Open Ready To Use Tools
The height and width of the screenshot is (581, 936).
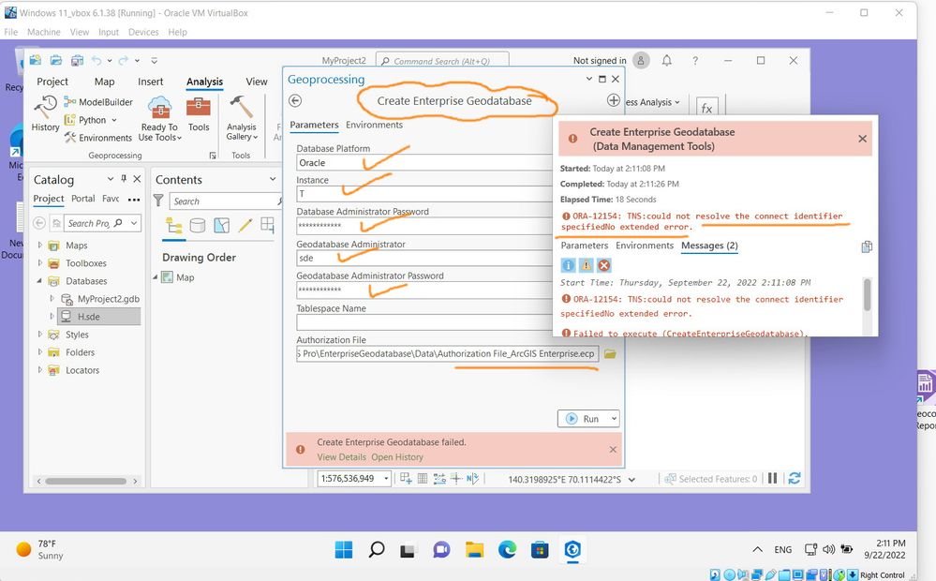pyautogui.click(x=159, y=119)
